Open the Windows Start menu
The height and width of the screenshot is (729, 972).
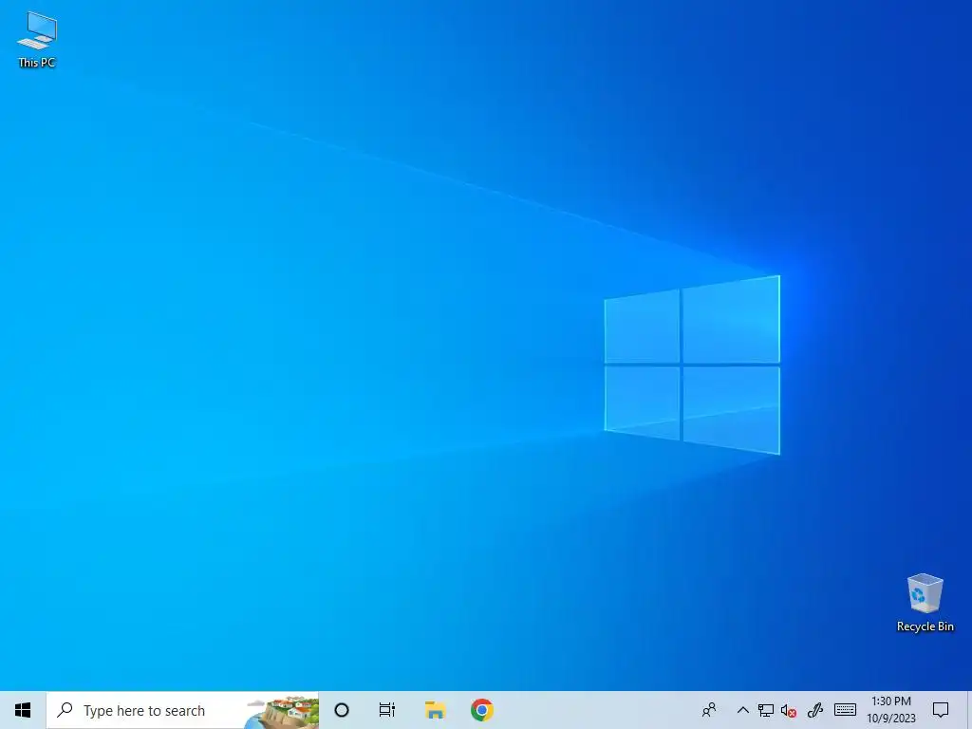23,710
